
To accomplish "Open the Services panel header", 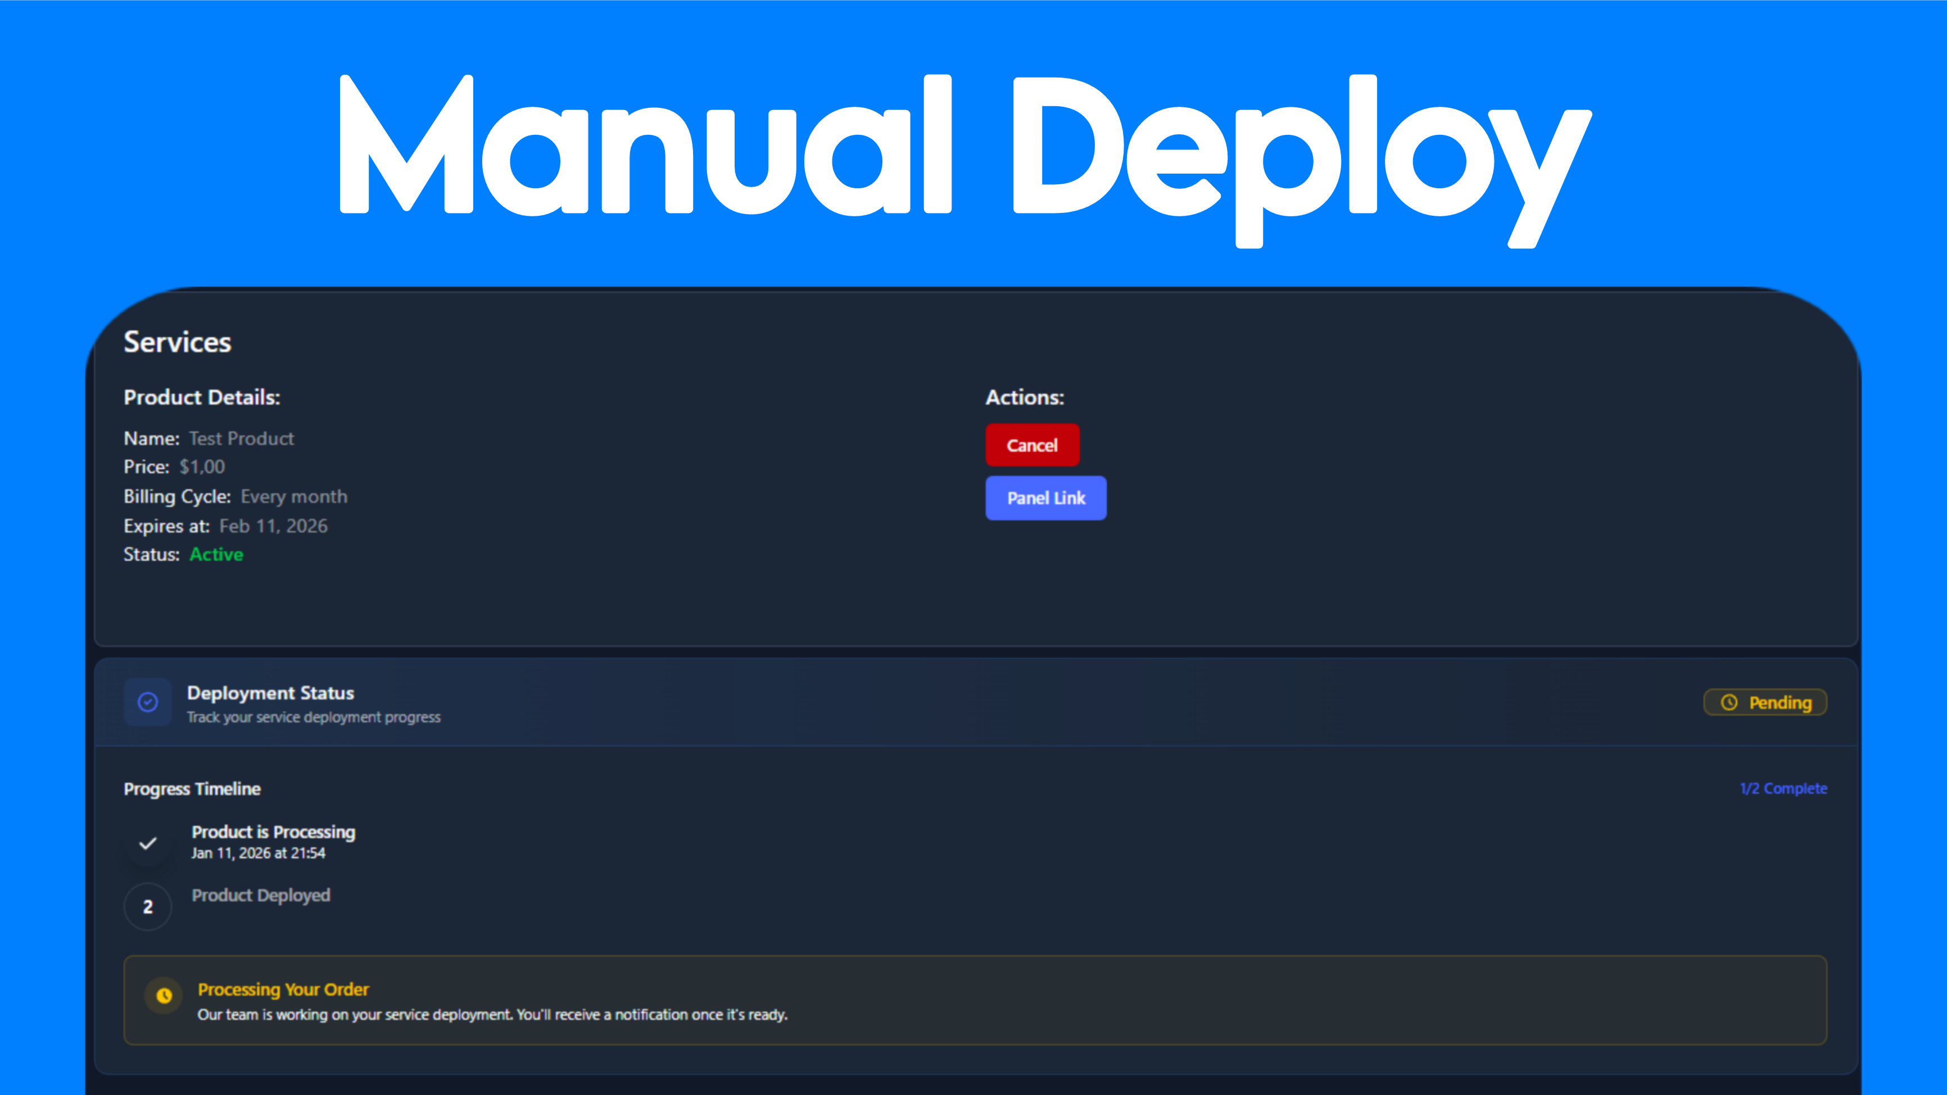I will [177, 342].
